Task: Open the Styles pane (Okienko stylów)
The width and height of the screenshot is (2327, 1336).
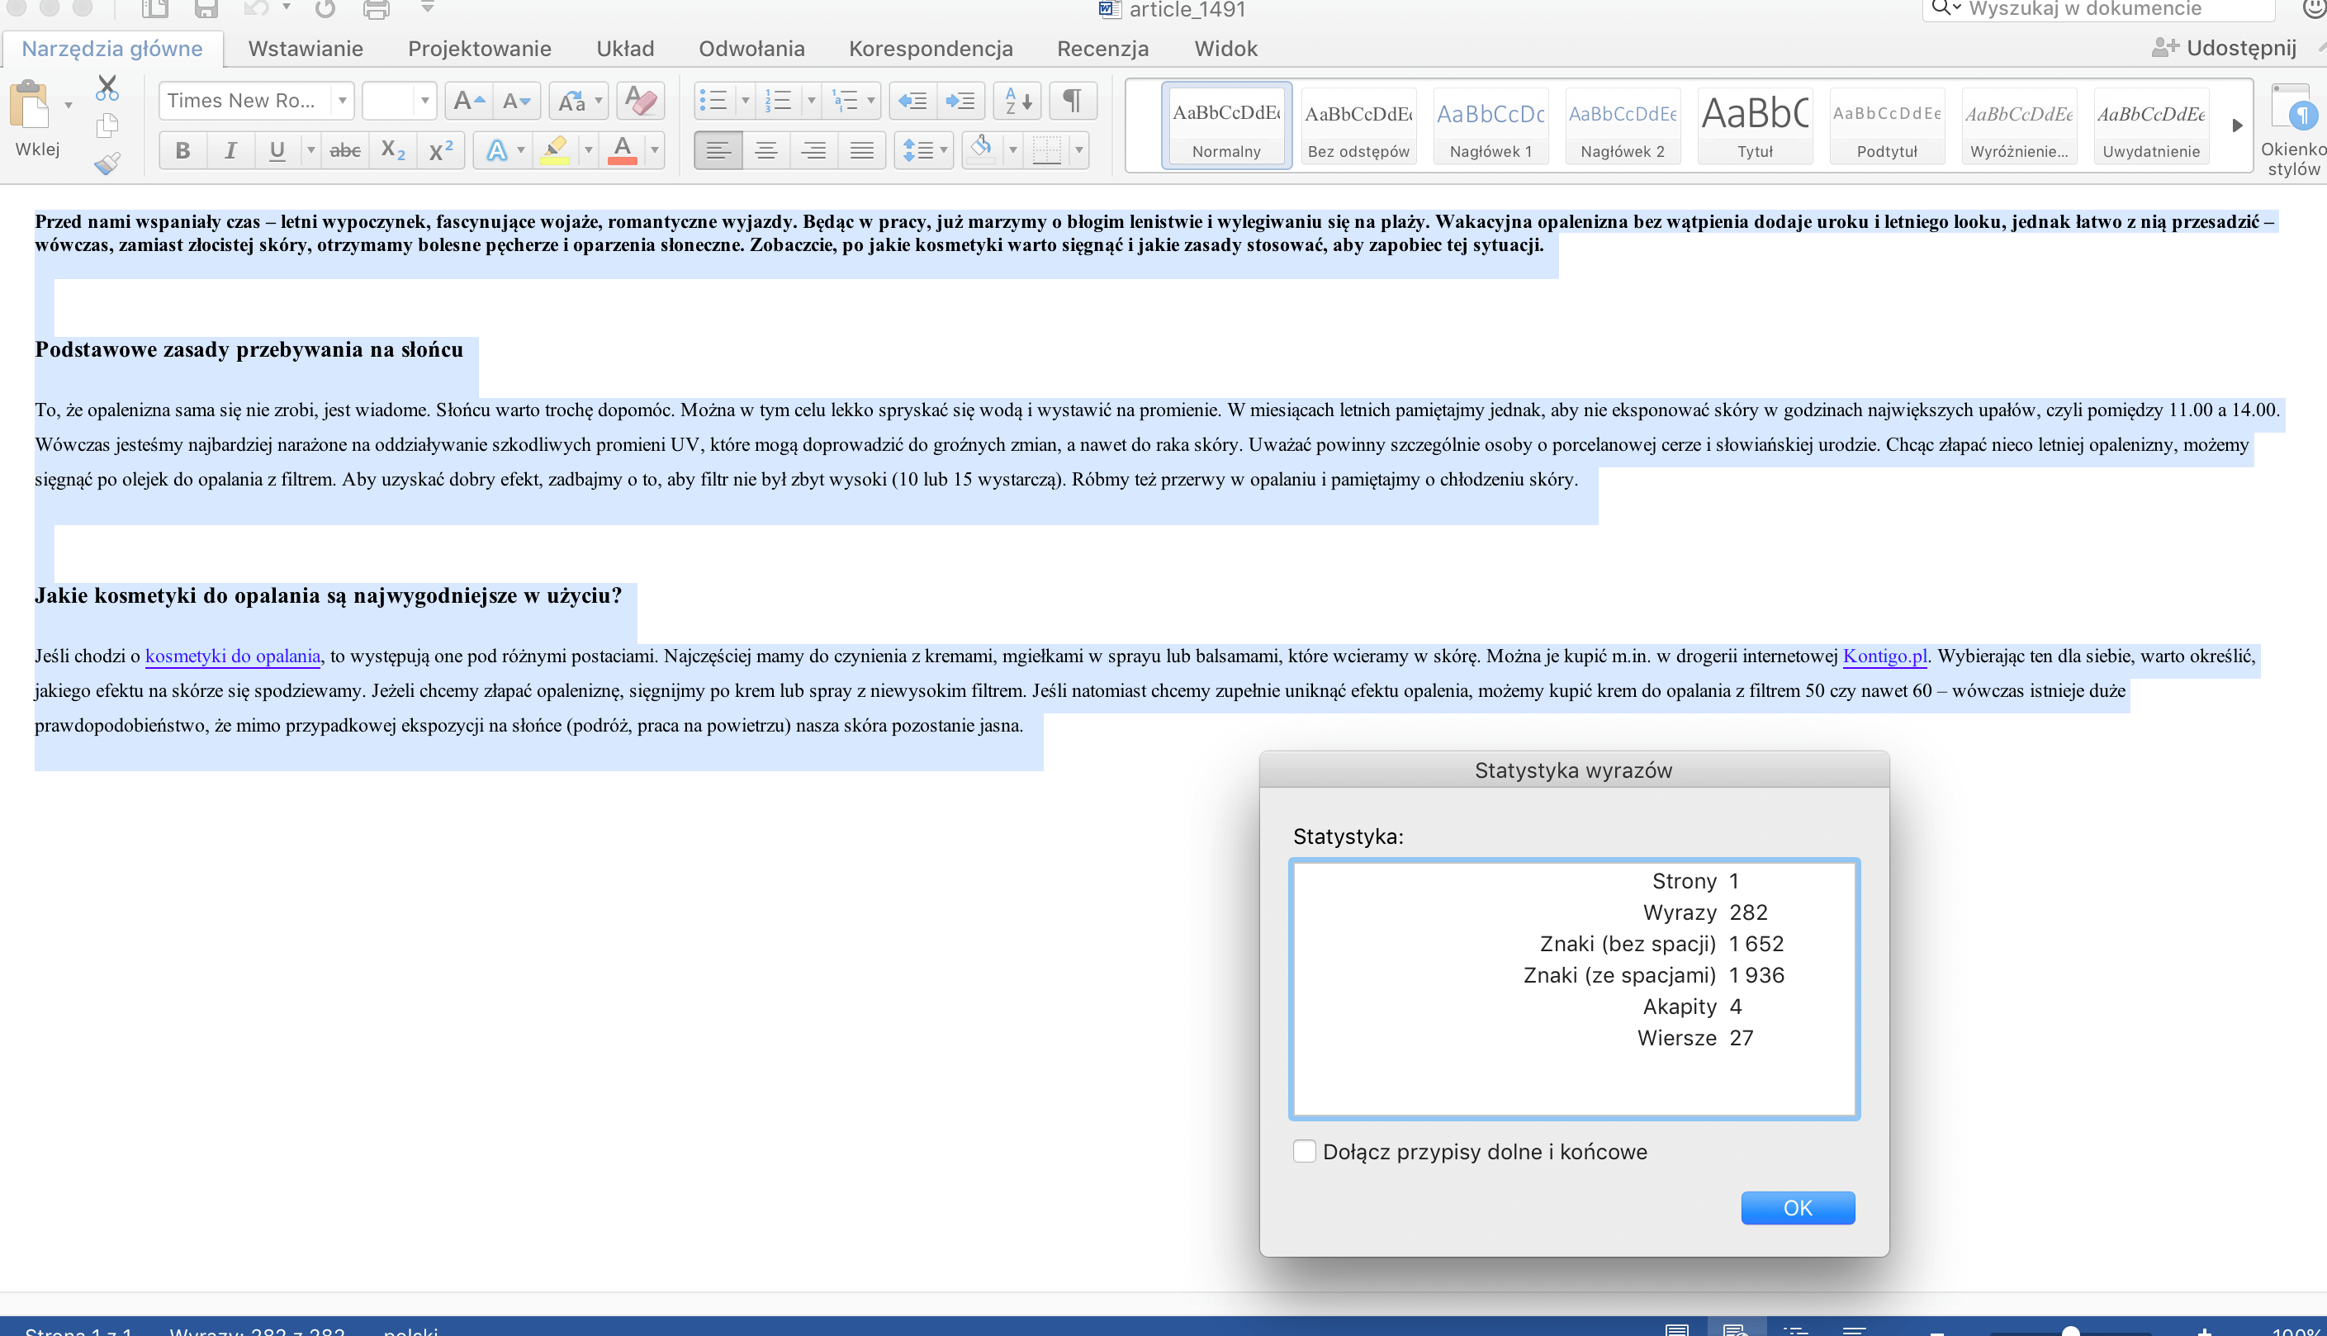Action: (2292, 129)
